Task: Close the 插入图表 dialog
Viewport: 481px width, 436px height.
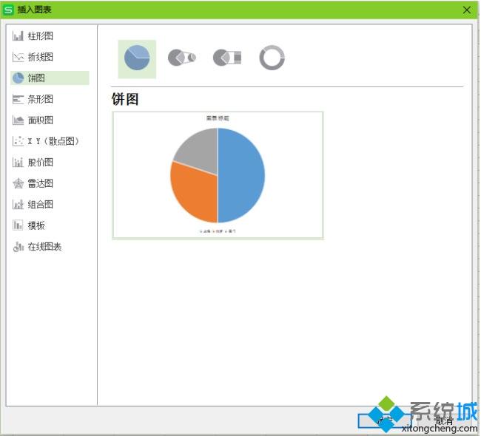Action: [x=467, y=10]
